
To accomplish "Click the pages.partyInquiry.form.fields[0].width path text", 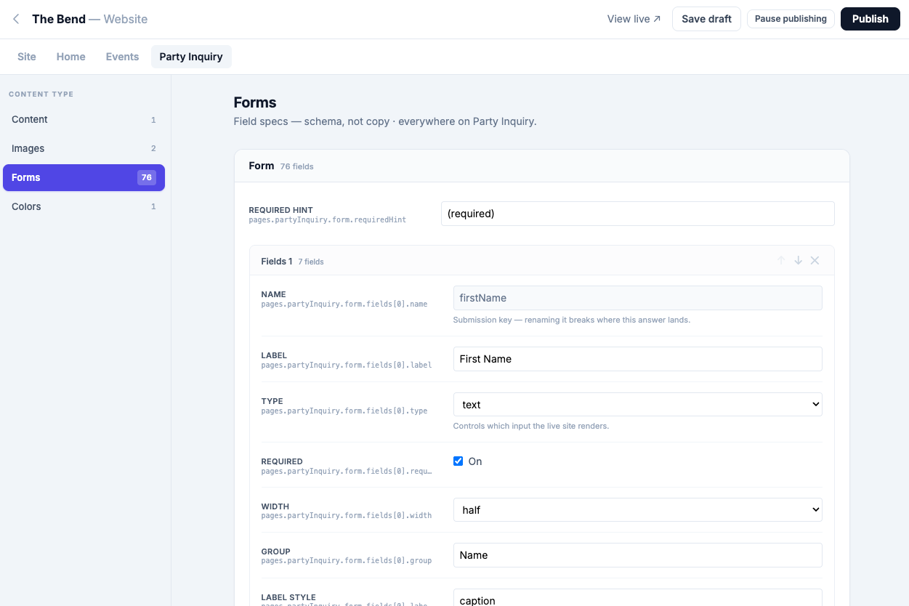I will point(346,516).
